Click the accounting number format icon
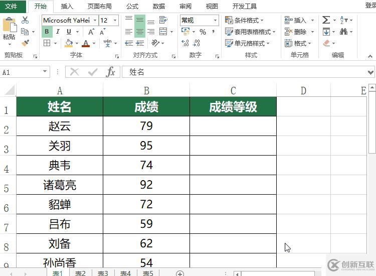Screen dimensions: 376x276 (x=185, y=32)
